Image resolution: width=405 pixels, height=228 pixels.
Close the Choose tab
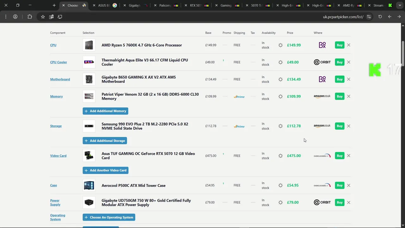[x=64, y=5]
